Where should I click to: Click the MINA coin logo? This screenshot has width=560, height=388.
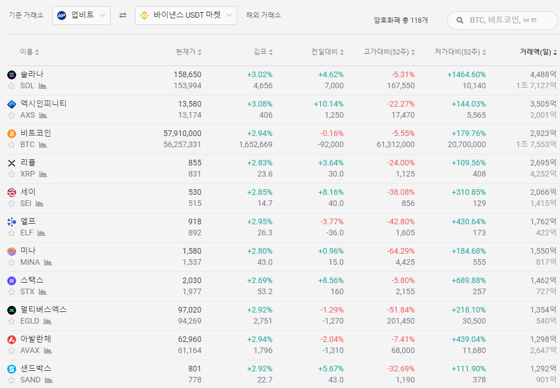tap(12, 251)
